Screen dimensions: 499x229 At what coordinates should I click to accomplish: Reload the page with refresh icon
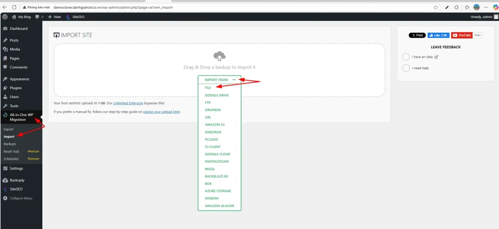[14, 7]
